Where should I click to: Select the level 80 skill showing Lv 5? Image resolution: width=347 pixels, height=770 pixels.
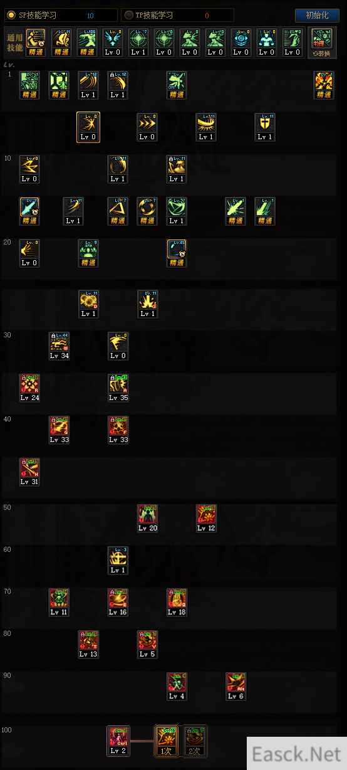pyautogui.click(x=147, y=645)
